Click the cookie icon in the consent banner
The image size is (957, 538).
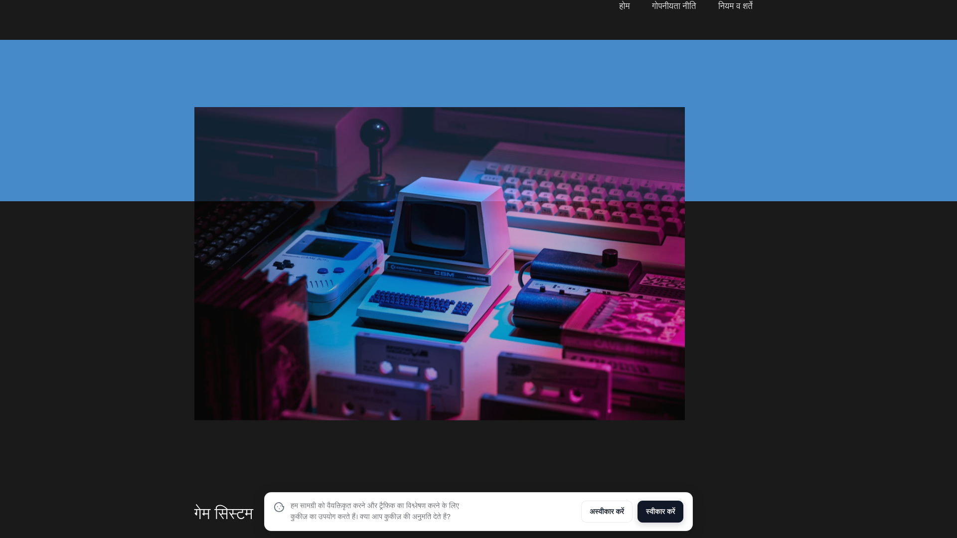click(x=279, y=507)
